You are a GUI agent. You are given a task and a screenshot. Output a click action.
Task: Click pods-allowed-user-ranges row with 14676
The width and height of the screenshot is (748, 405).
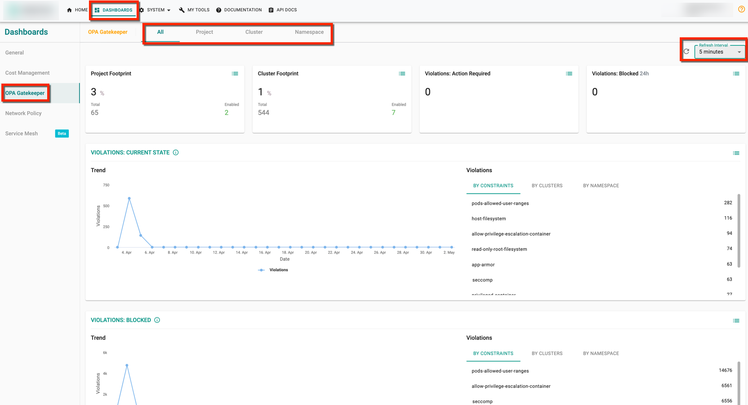pyautogui.click(x=601, y=371)
